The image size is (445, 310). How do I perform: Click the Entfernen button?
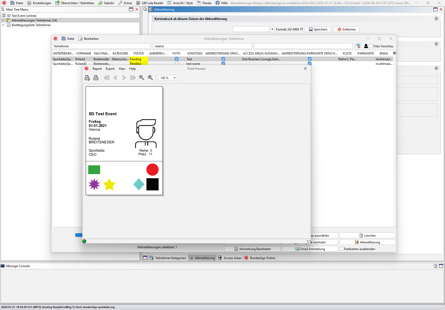coord(346,29)
